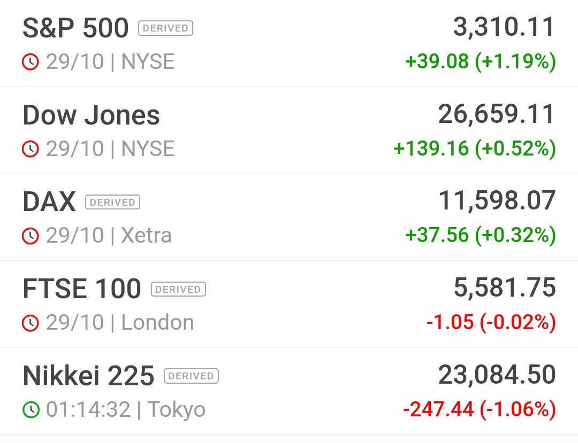Click the green clock icon under Nikkei 225
578x443 pixels.
coord(31,409)
